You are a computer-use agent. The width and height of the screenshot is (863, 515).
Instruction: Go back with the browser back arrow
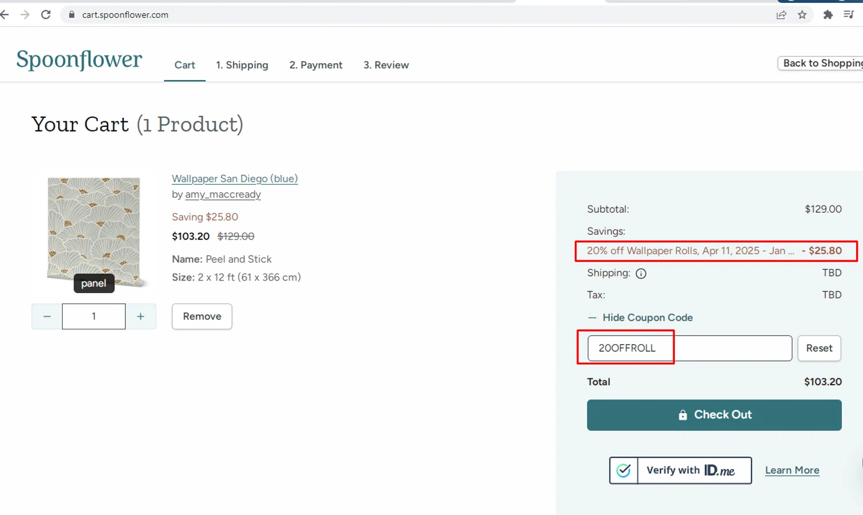(5, 15)
